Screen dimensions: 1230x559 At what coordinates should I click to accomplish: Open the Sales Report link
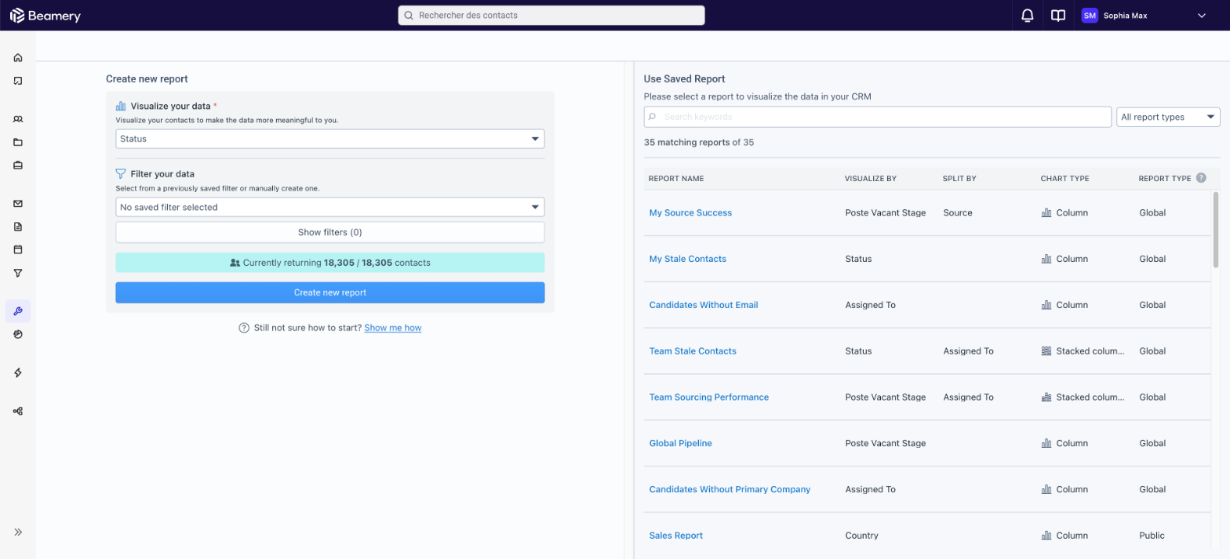point(676,535)
